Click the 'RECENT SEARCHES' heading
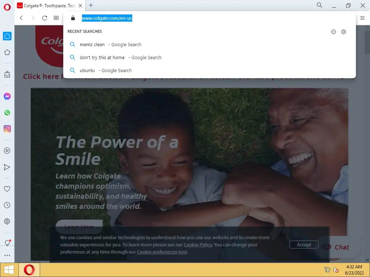The width and height of the screenshot is (370, 277). point(85,32)
